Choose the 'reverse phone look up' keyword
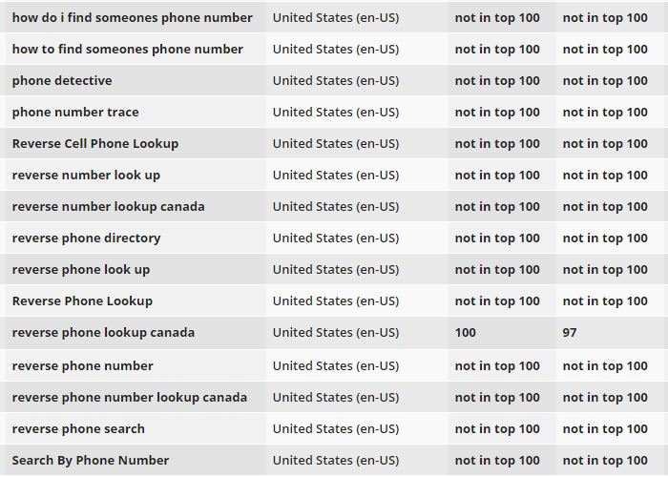Image resolution: width=668 pixels, height=477 pixels. pyautogui.click(x=81, y=270)
